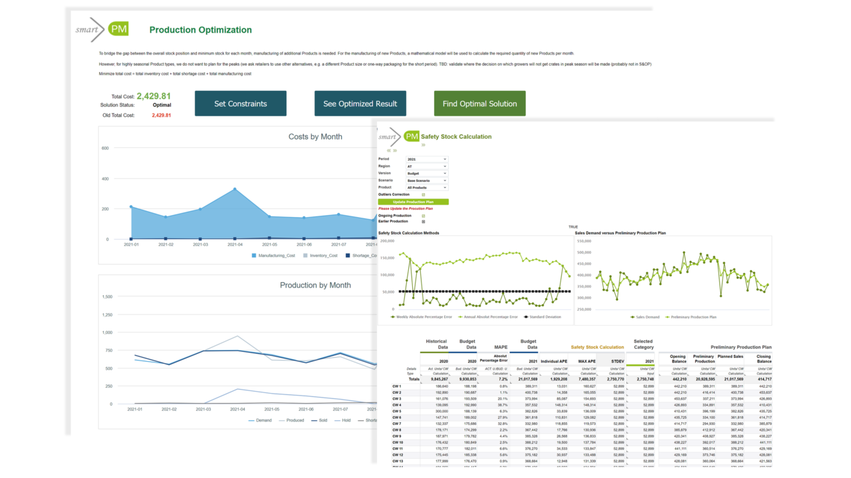The height and width of the screenshot is (478, 851).
Task: Toggle Demand series in Production by Month legend
Action: tap(261, 420)
